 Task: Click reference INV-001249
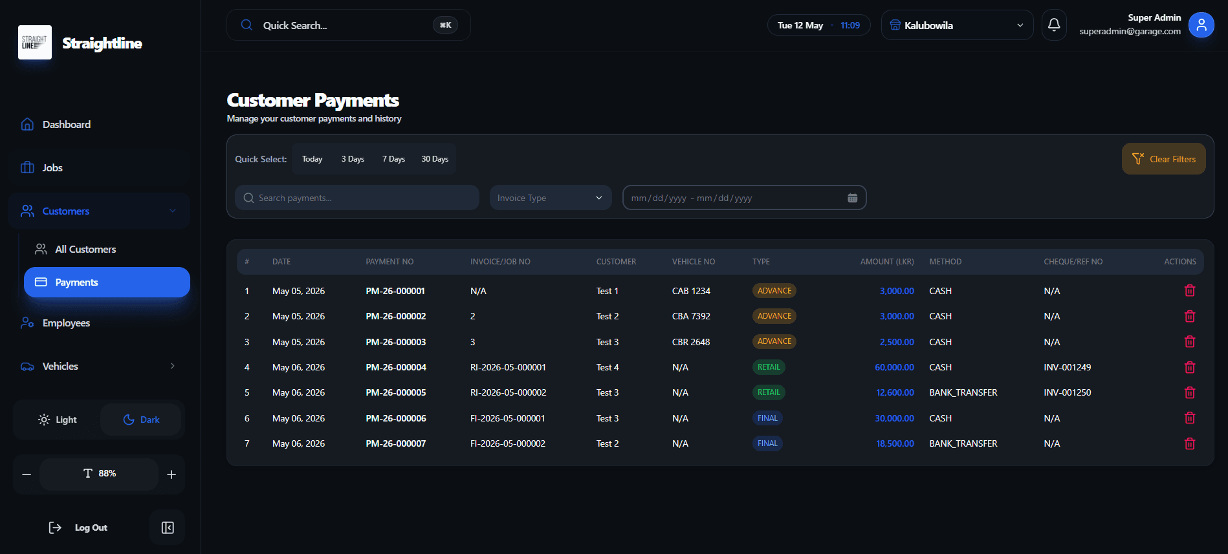tap(1067, 367)
